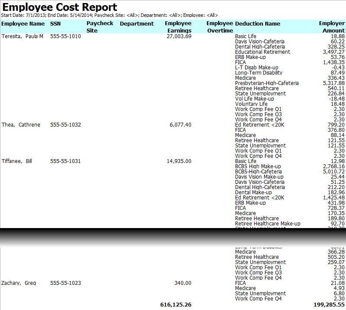346x310 pixels.
Task: Select the Paycheck Site column header
Action: click(100, 27)
